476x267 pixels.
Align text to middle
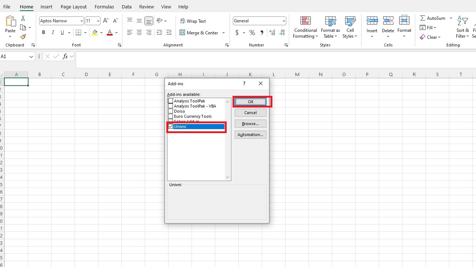pyautogui.click(x=139, y=21)
